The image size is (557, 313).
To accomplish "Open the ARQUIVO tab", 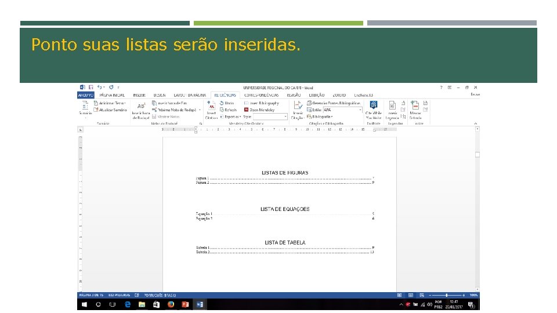I will coord(86,95).
